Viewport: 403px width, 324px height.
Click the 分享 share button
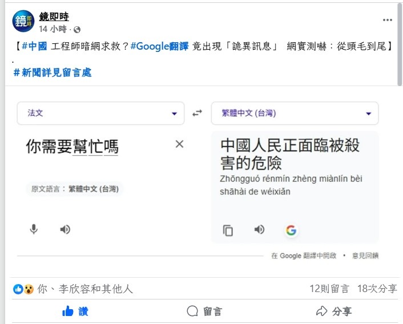coord(333,311)
